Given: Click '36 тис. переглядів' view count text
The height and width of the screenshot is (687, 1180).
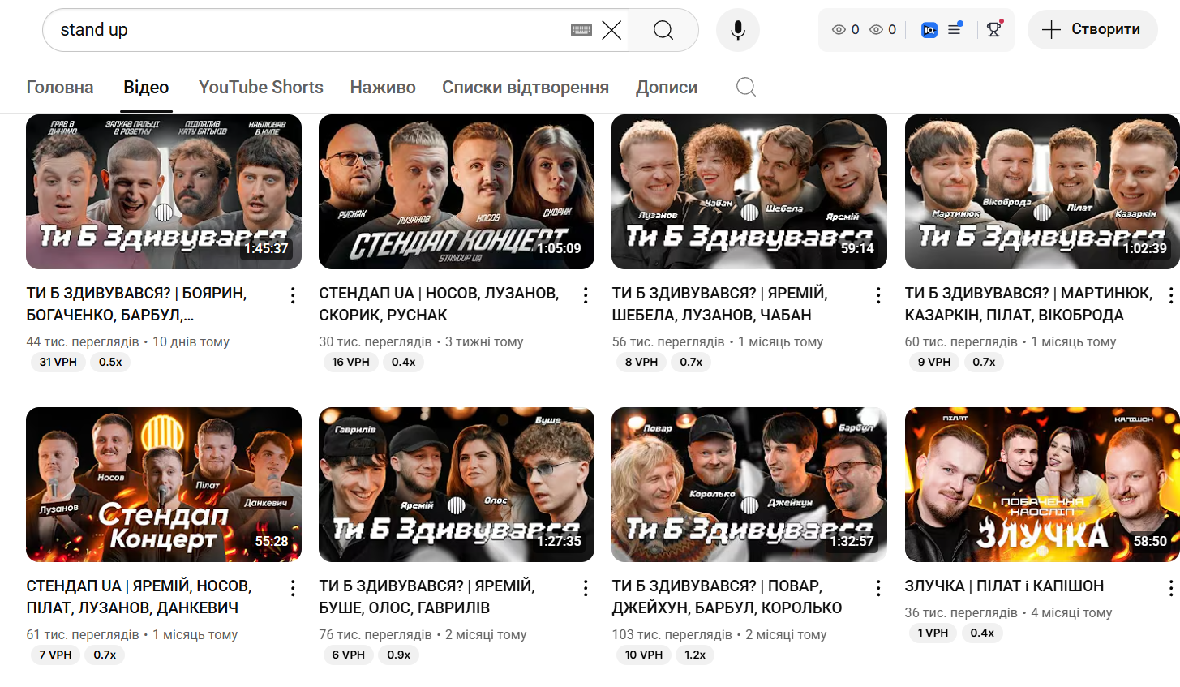Looking at the screenshot, I should click(x=961, y=612).
